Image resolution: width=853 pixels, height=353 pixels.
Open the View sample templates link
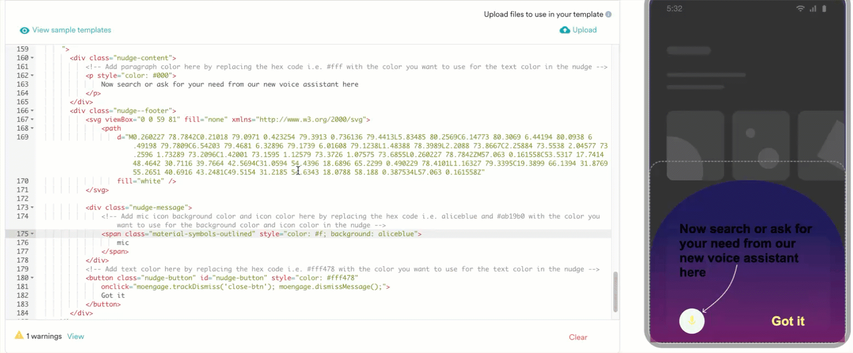point(71,30)
